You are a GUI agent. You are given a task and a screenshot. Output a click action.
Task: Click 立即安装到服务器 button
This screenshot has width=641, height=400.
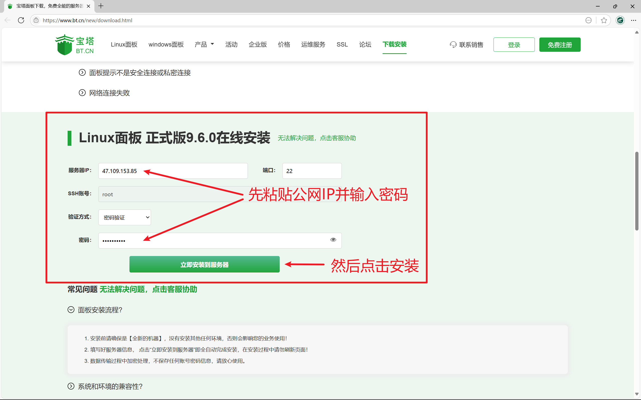point(204,264)
